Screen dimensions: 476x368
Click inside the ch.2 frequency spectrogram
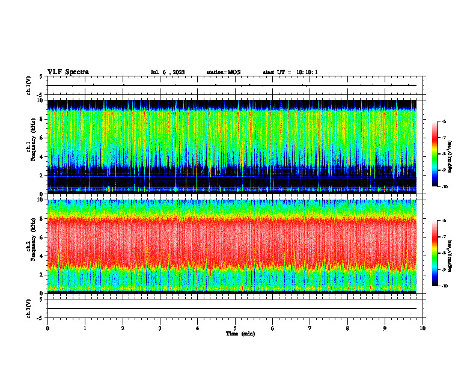tap(232, 247)
